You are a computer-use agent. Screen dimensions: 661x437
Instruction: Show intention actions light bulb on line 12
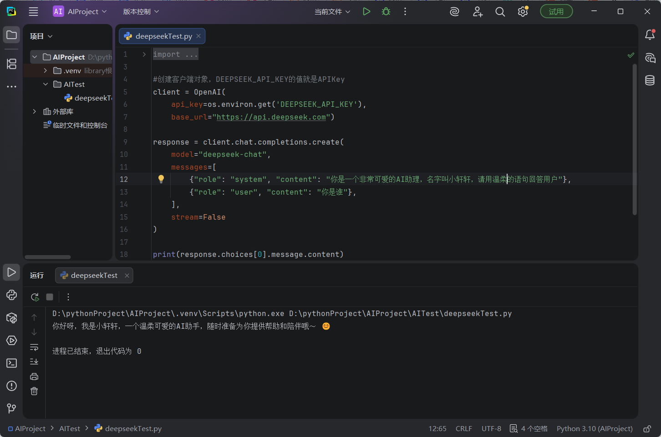click(x=161, y=179)
